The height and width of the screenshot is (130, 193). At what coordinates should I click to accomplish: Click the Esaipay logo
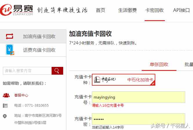tap(17, 10)
